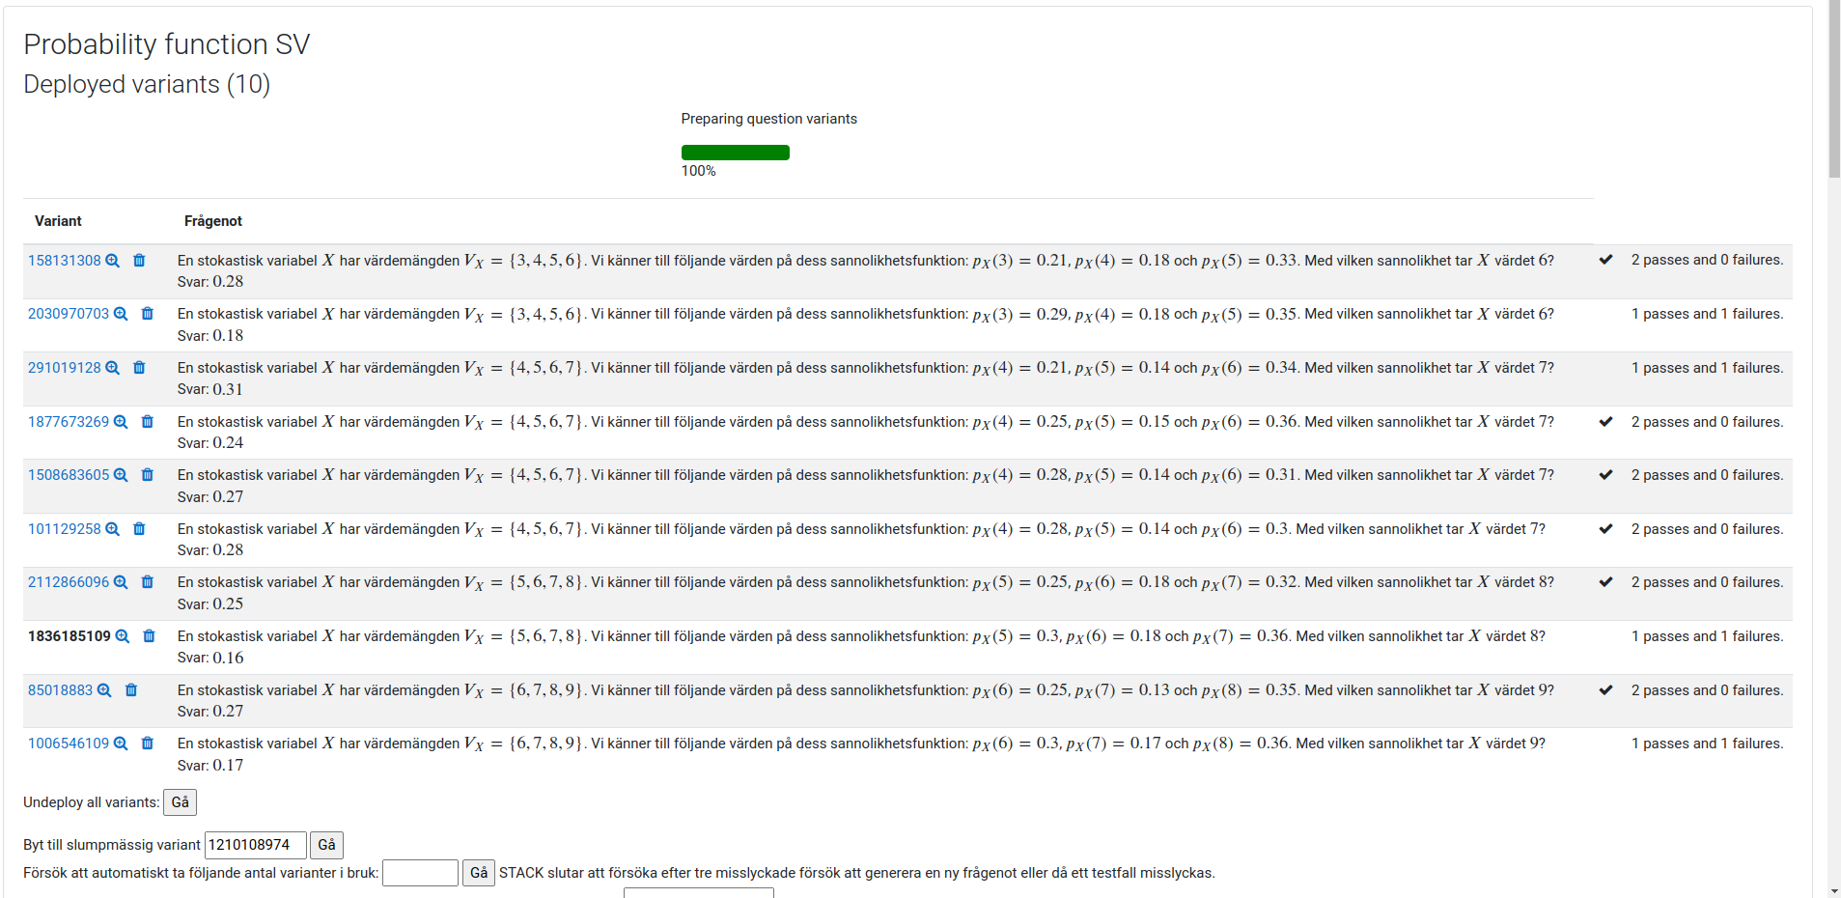Remove bolded variant 1836185109 with trash icon

(149, 636)
